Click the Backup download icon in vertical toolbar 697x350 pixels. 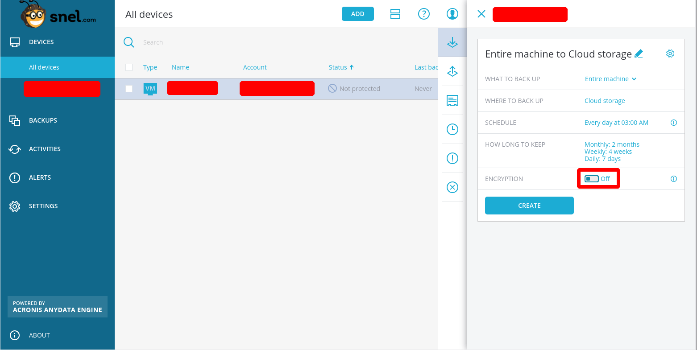pos(452,42)
